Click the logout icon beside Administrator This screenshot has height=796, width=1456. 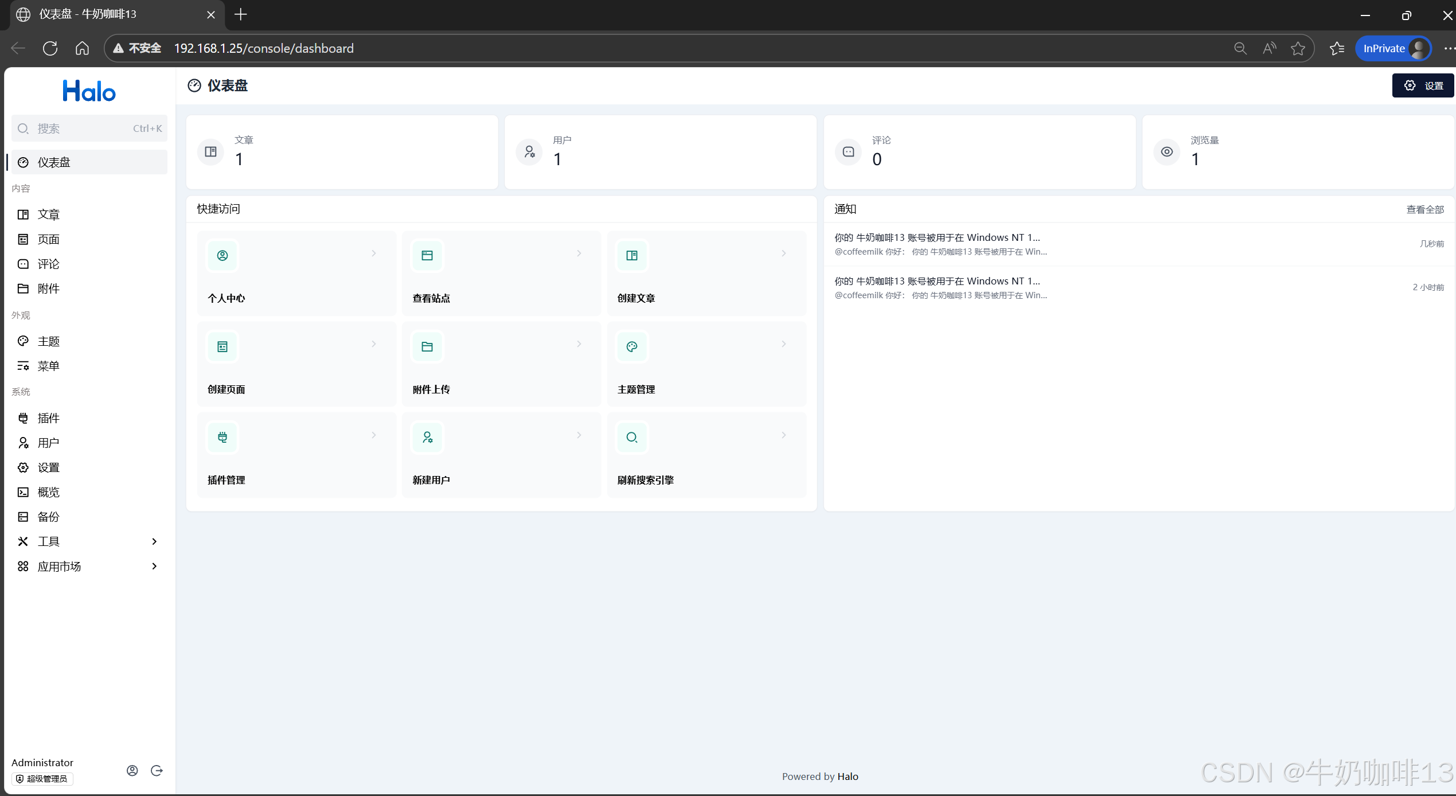[157, 770]
